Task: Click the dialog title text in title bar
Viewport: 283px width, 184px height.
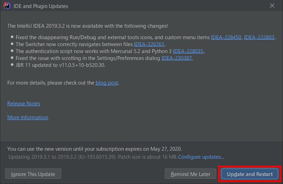Action: point(41,6)
